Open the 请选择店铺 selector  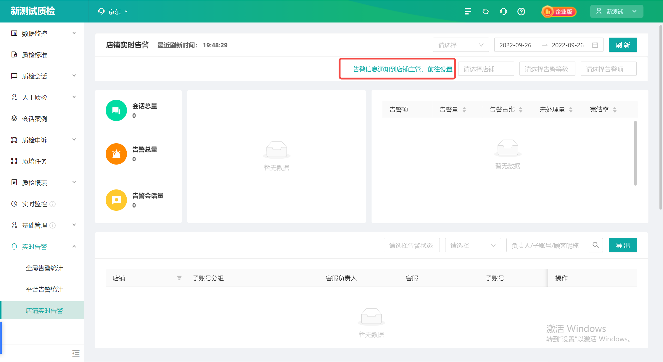(x=486, y=69)
